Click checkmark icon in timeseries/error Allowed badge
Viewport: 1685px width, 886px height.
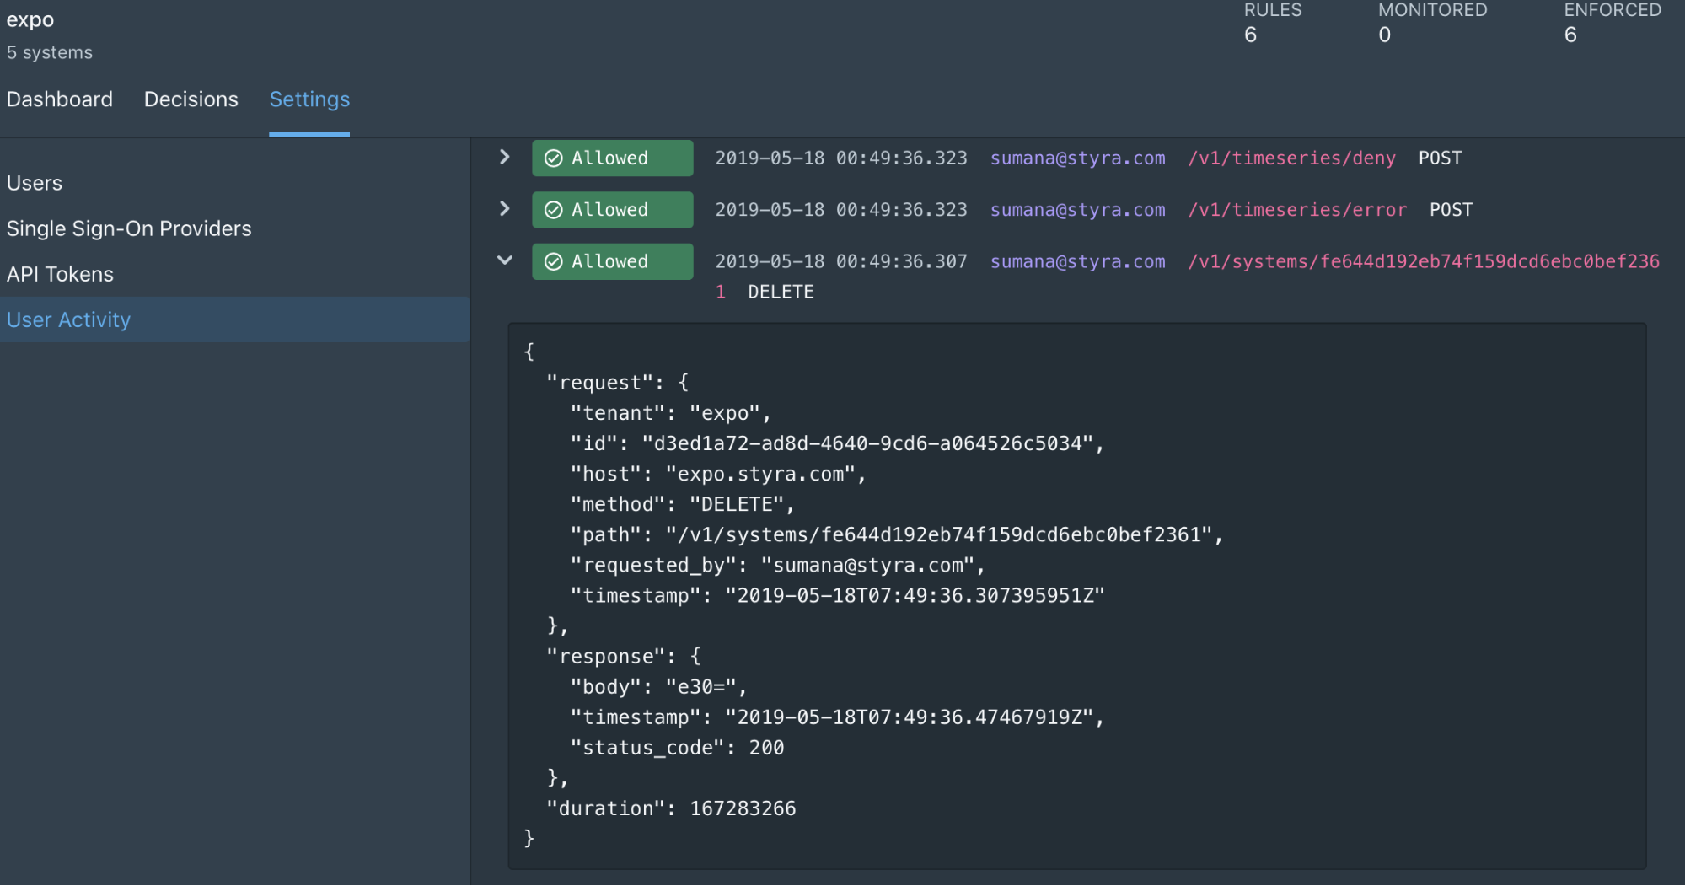(554, 210)
